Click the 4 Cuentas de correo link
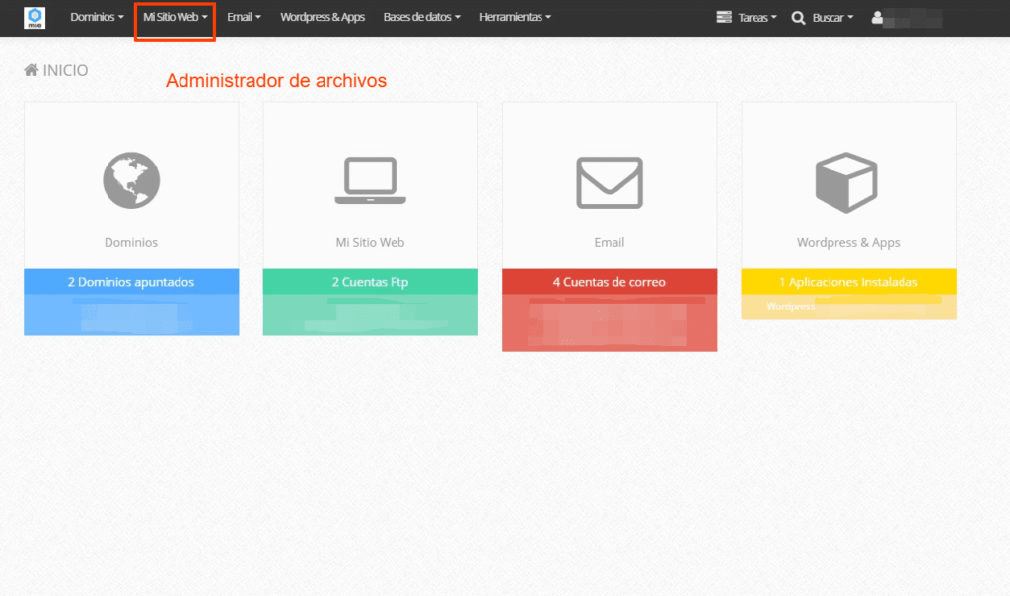 click(x=609, y=281)
